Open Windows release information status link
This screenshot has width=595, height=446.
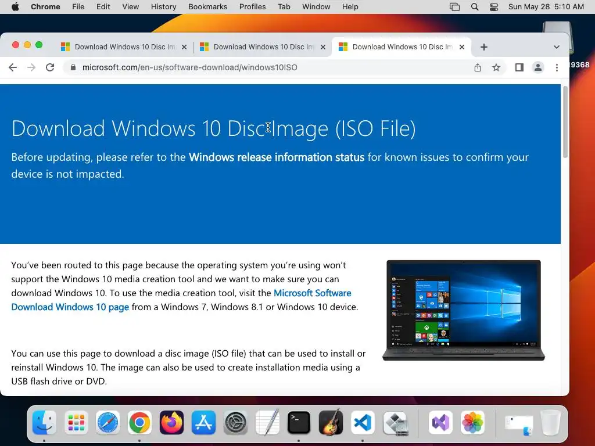pos(277,157)
